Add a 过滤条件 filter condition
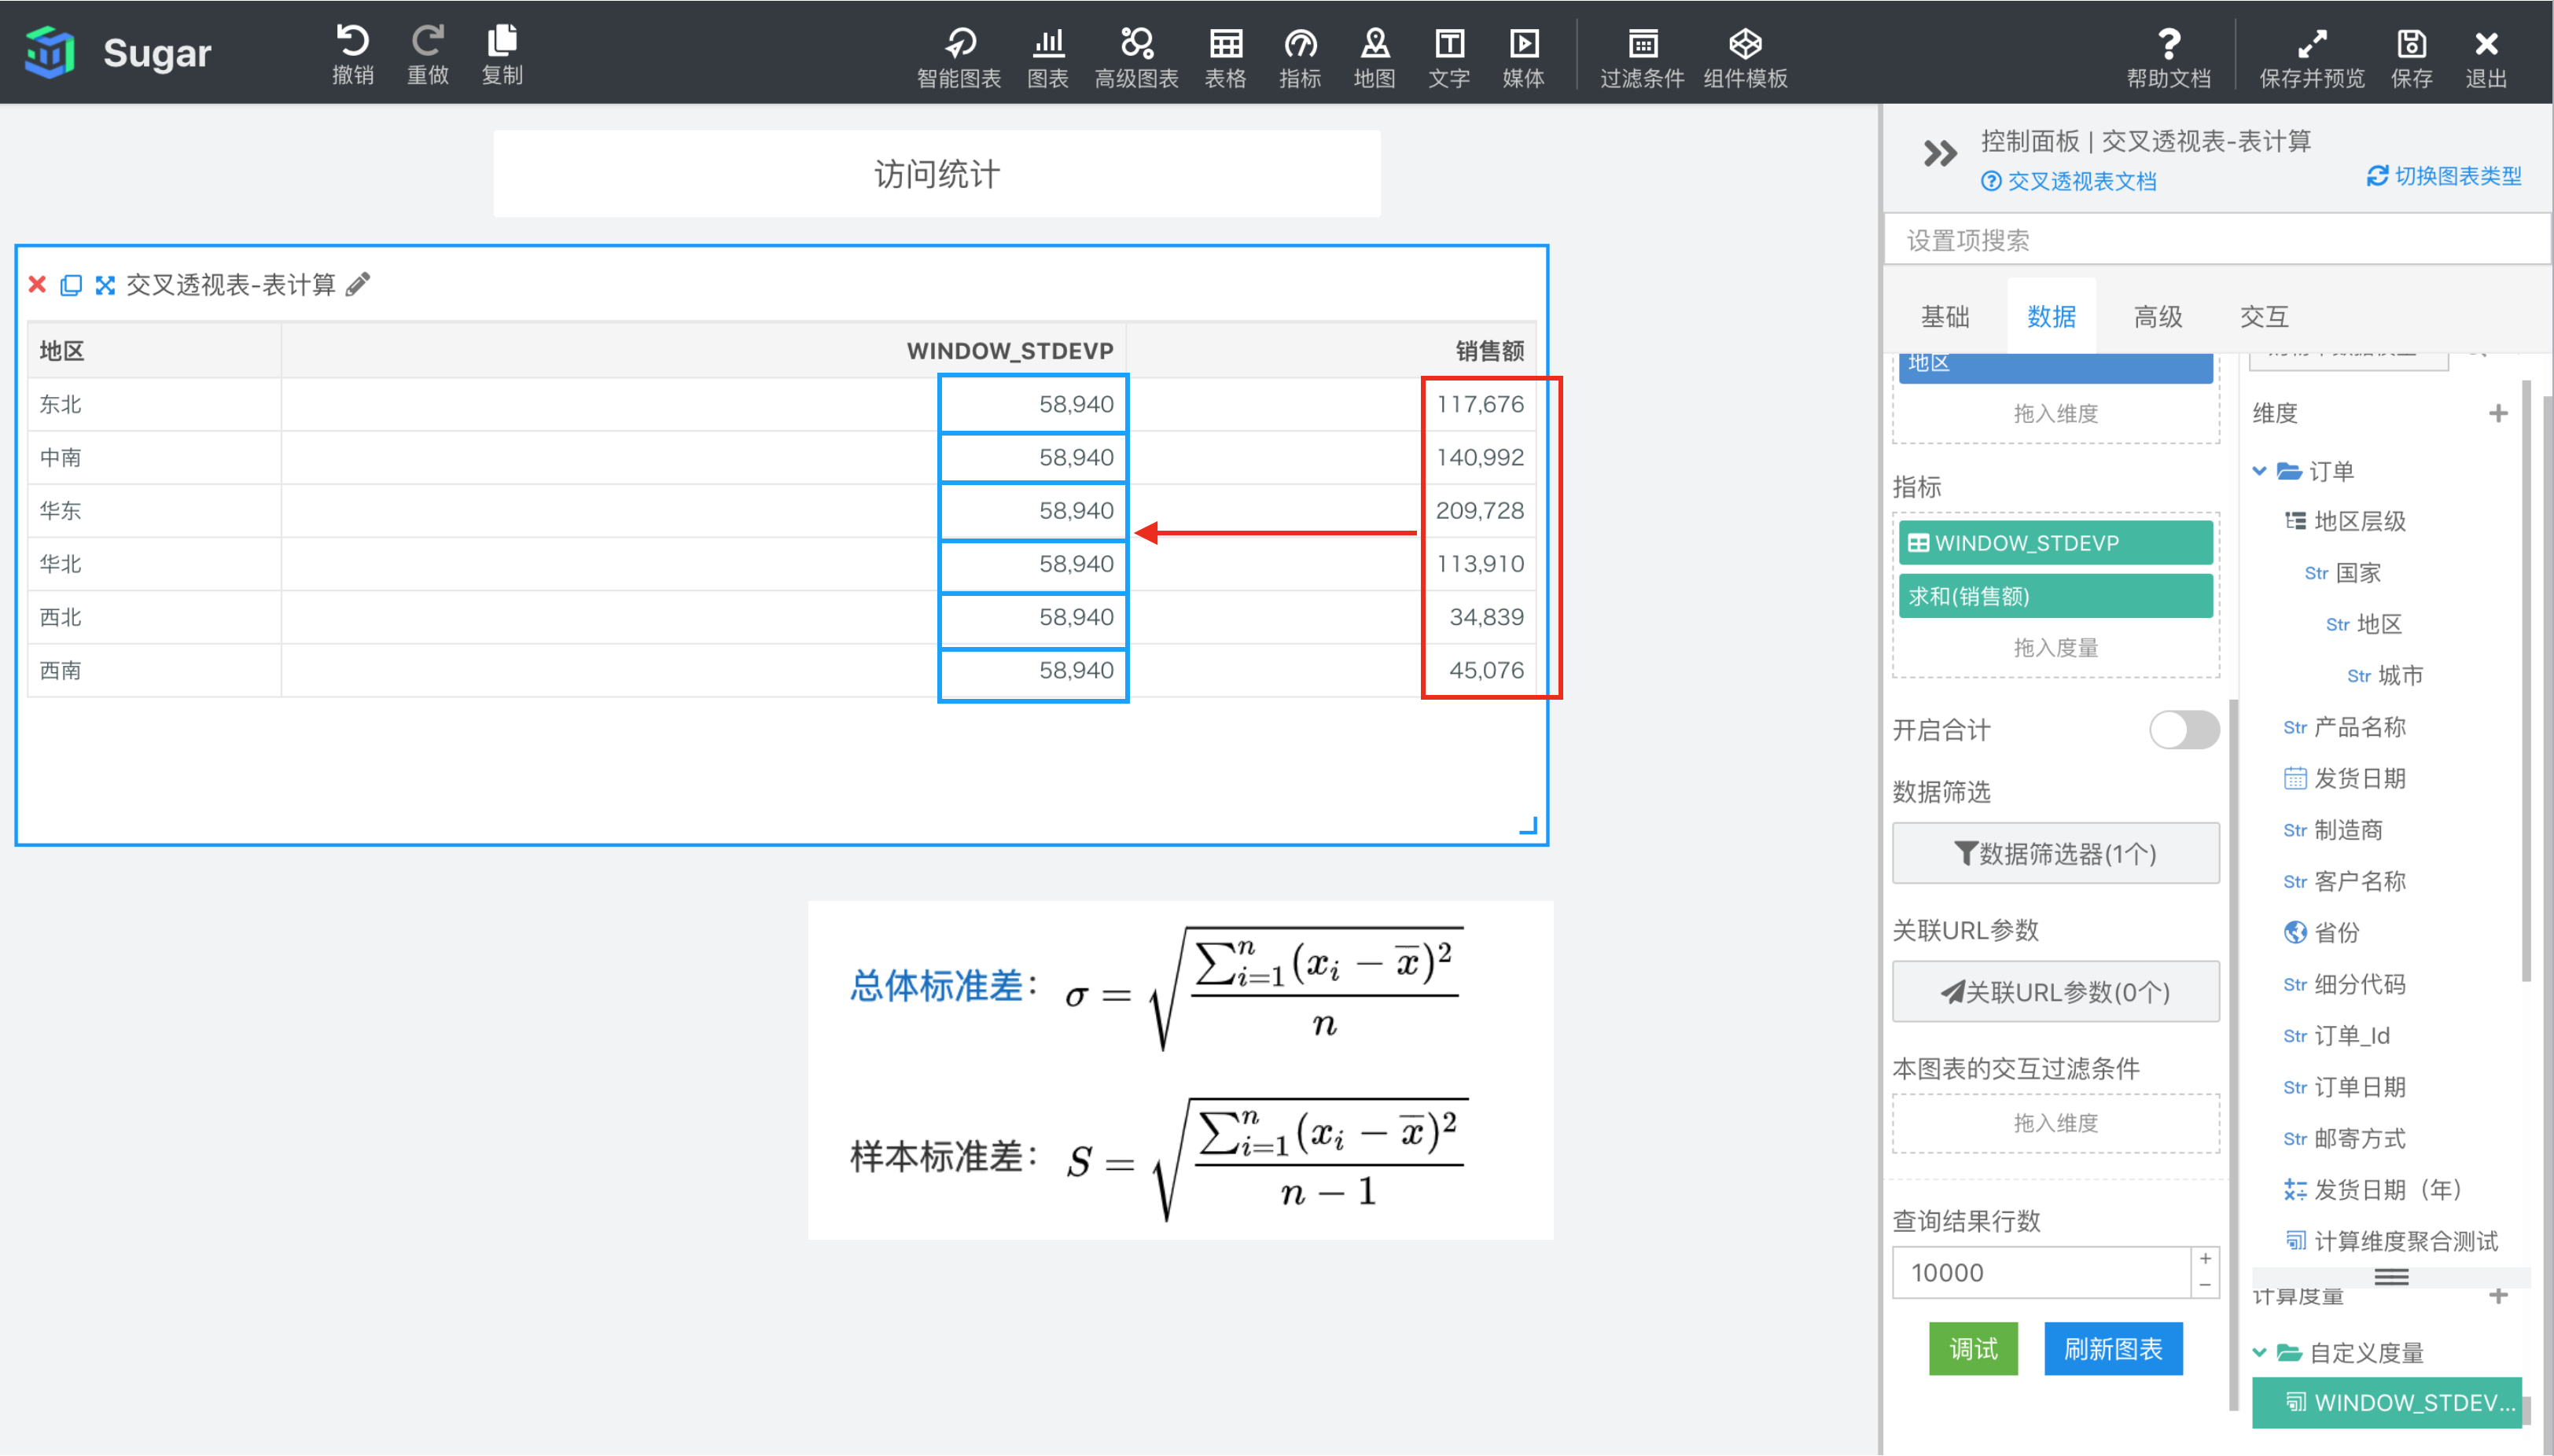 tap(1642, 57)
